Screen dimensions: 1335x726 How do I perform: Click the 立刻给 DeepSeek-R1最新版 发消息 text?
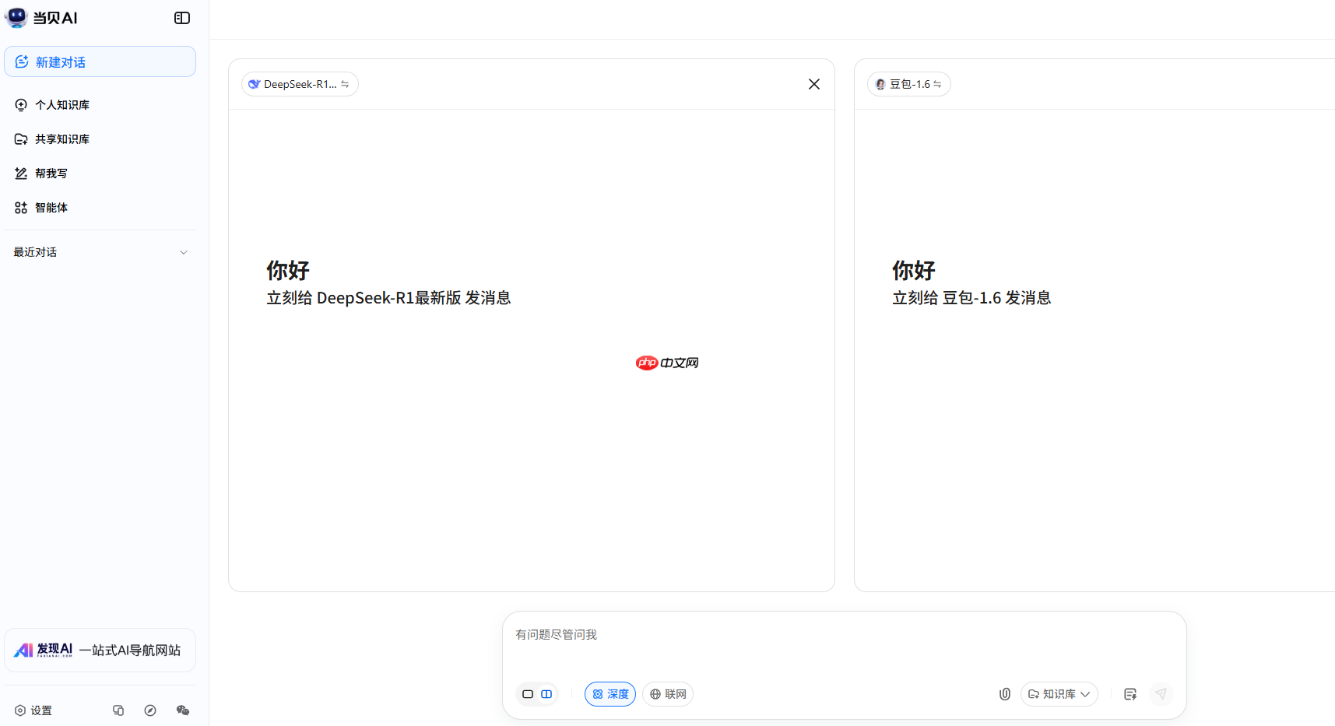pyautogui.click(x=388, y=298)
